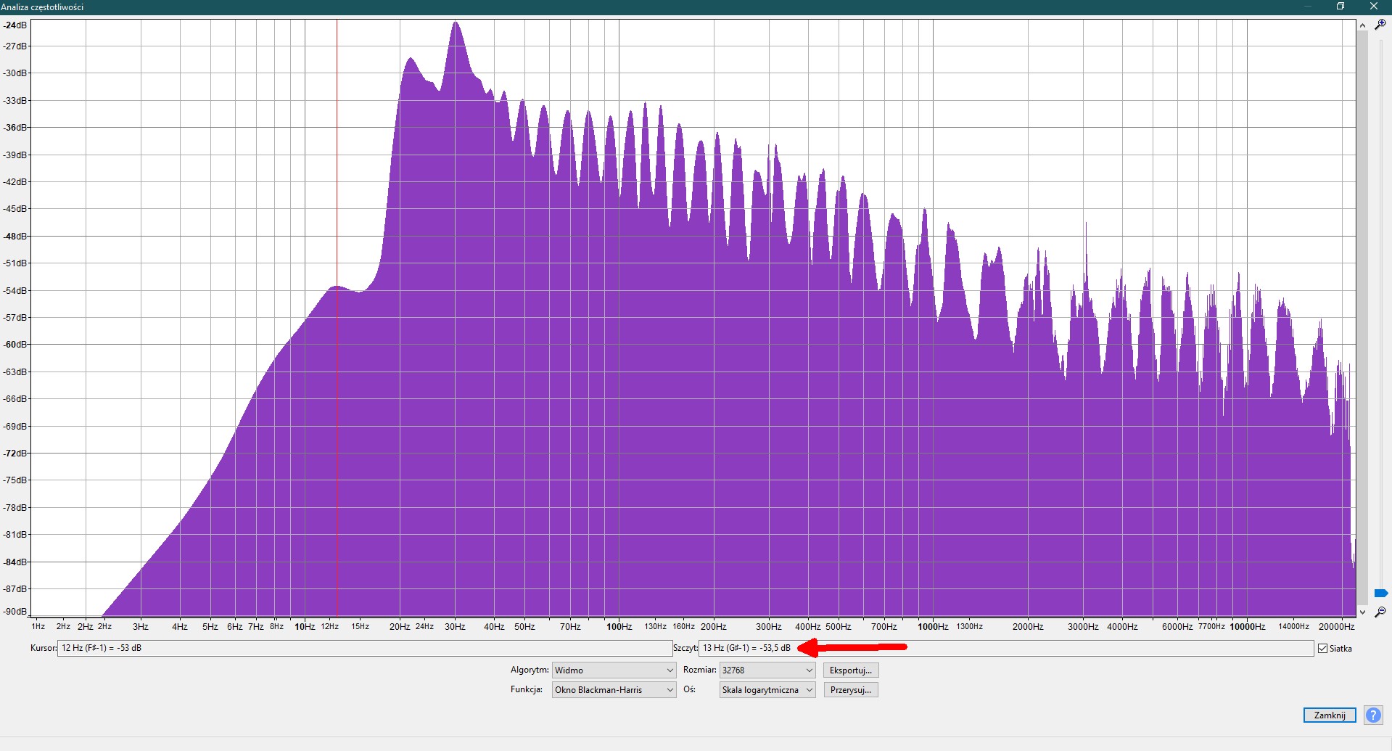1392x751 pixels.
Task: Click the zoom-out magnifier icon at bottom right
Action: 1380,612
